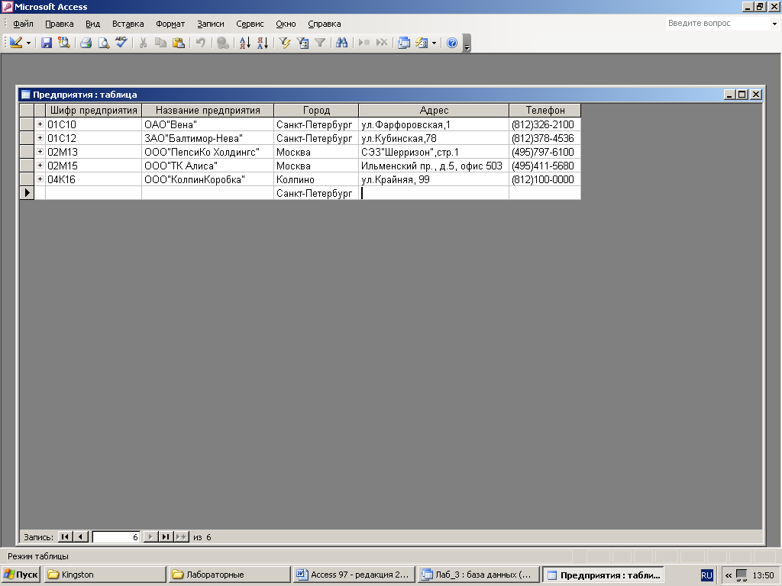Show the database window icon
The width and height of the screenshot is (782, 586).
[x=404, y=43]
